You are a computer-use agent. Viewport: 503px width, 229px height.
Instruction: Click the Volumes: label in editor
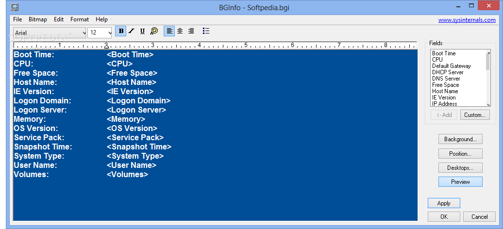31,175
